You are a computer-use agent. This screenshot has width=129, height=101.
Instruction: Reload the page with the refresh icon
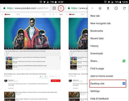[124, 8]
